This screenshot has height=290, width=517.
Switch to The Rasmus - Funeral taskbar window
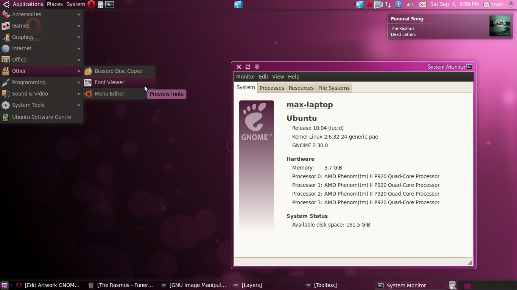(x=121, y=285)
